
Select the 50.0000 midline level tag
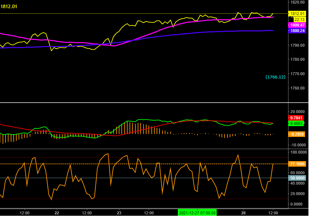tap(297, 178)
